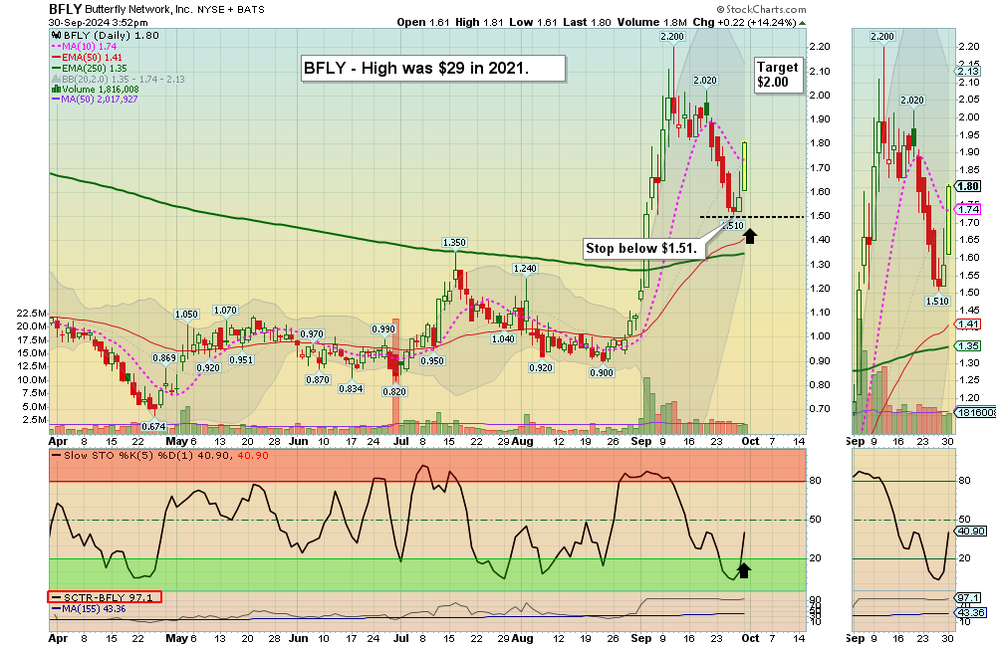
Task: Select the Last 1.80 header value
Action: point(587,22)
